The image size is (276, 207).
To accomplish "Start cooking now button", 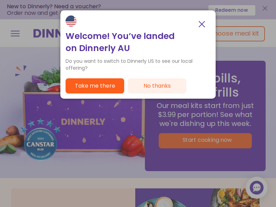I will (205, 141).
